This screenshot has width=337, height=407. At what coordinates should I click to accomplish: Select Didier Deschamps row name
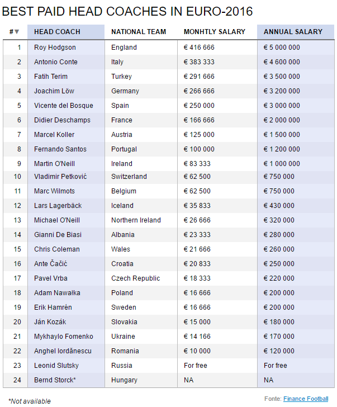[62, 120]
